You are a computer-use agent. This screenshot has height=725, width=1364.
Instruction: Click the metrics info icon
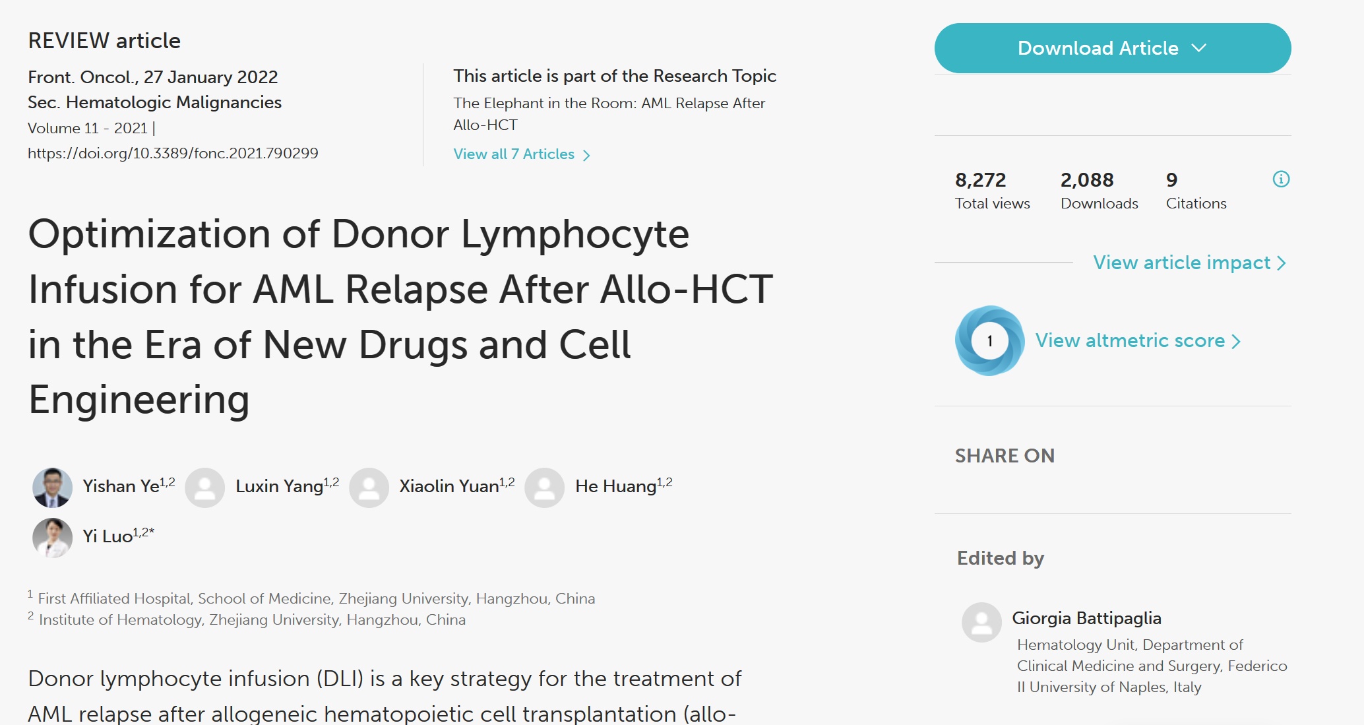tap(1281, 179)
